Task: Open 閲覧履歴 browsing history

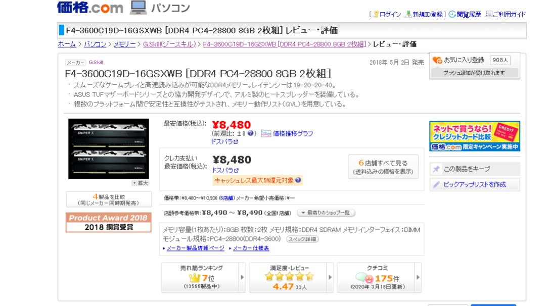Action: point(469,14)
